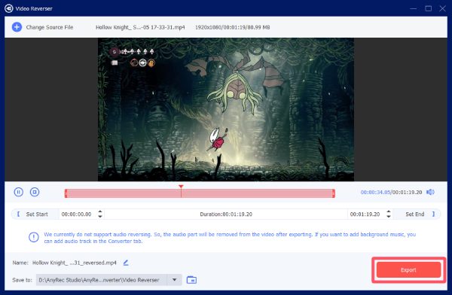Click the right trim handle of timeline

(334, 193)
